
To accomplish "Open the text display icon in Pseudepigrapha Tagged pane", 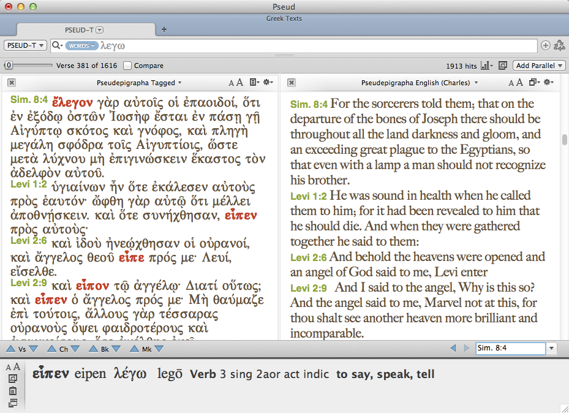I will click(x=254, y=82).
